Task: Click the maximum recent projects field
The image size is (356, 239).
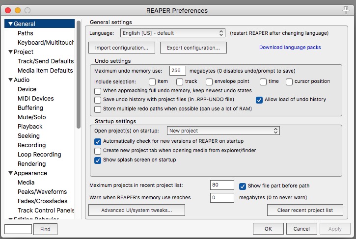Action: point(222,185)
